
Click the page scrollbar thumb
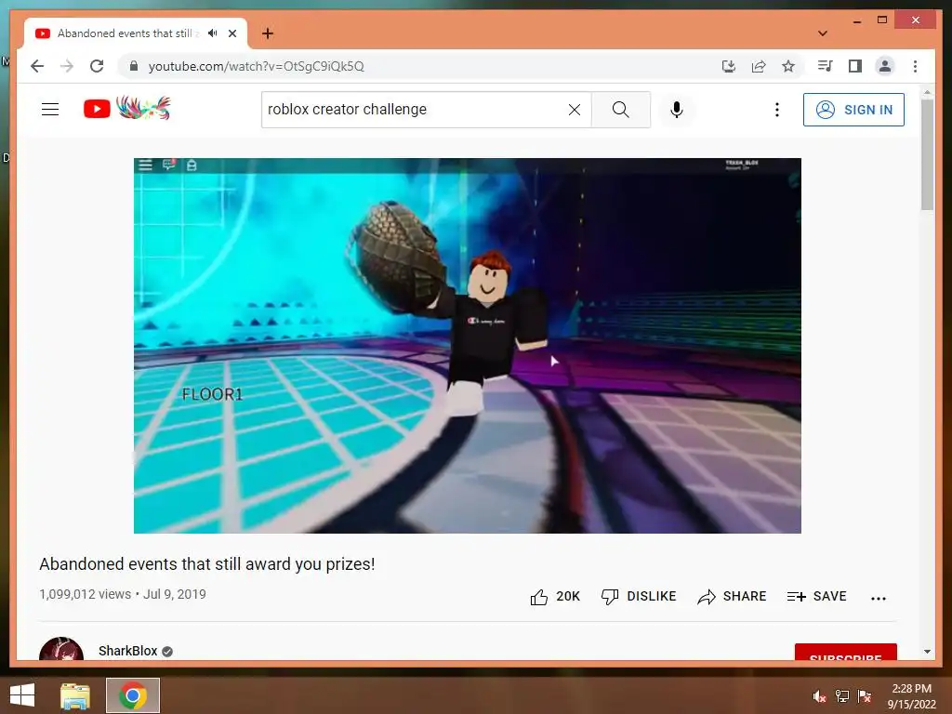pyautogui.click(x=927, y=155)
